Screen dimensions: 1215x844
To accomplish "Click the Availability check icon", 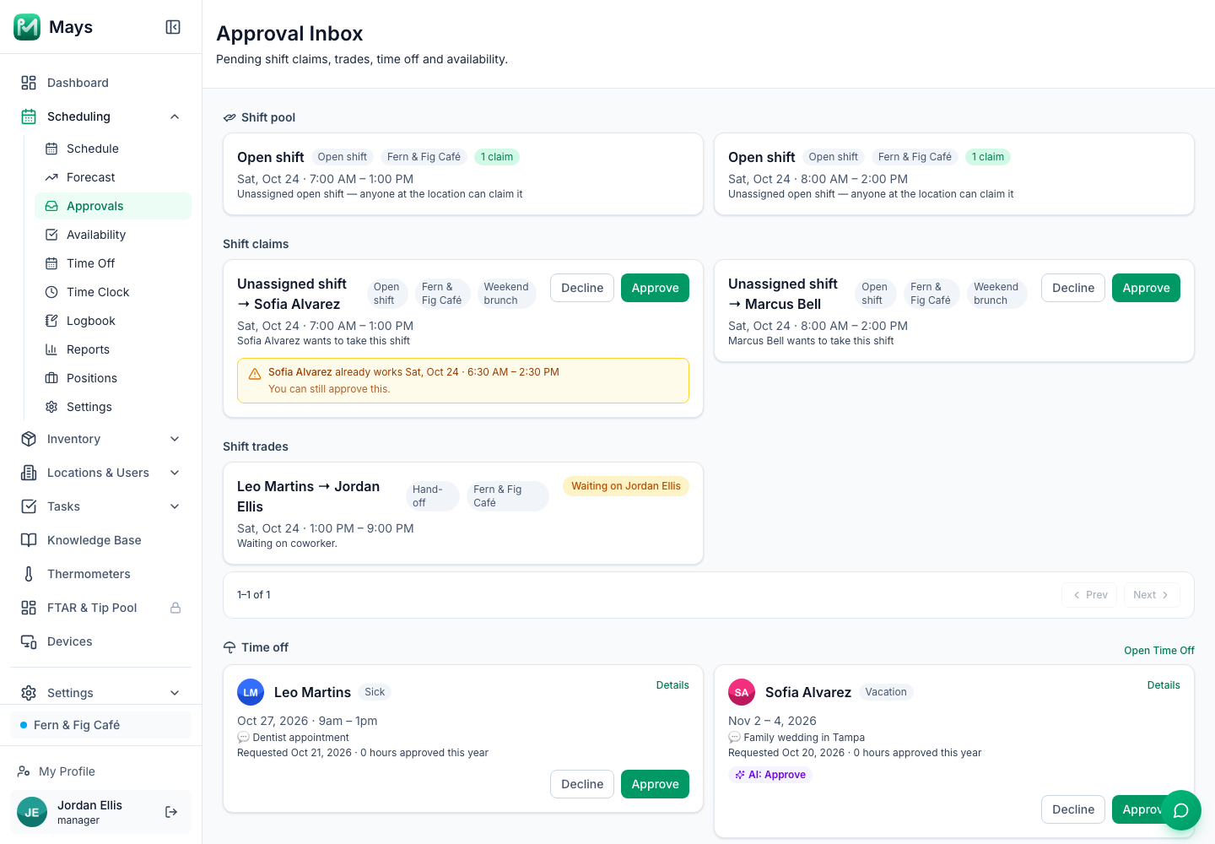I will point(51,235).
